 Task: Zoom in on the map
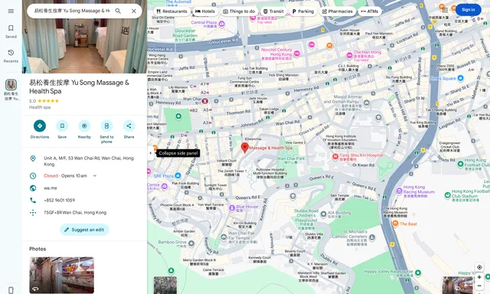(479, 277)
